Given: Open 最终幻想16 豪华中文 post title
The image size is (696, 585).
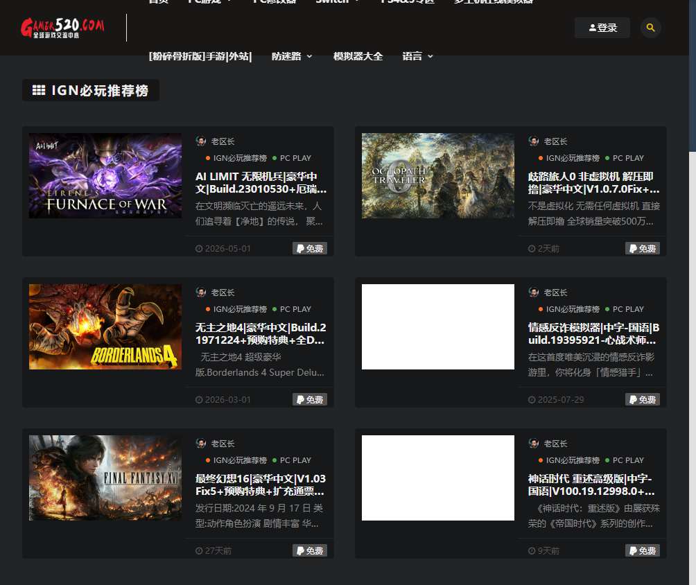Looking at the screenshot, I should pos(261,484).
